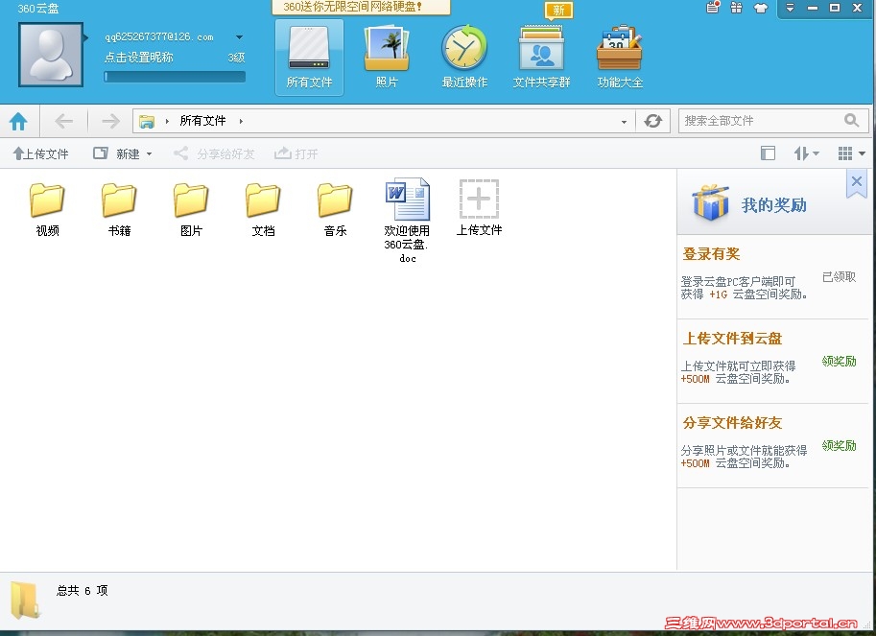The image size is (876, 636).
Task: Click the 3级 level label
Action: pos(236,58)
